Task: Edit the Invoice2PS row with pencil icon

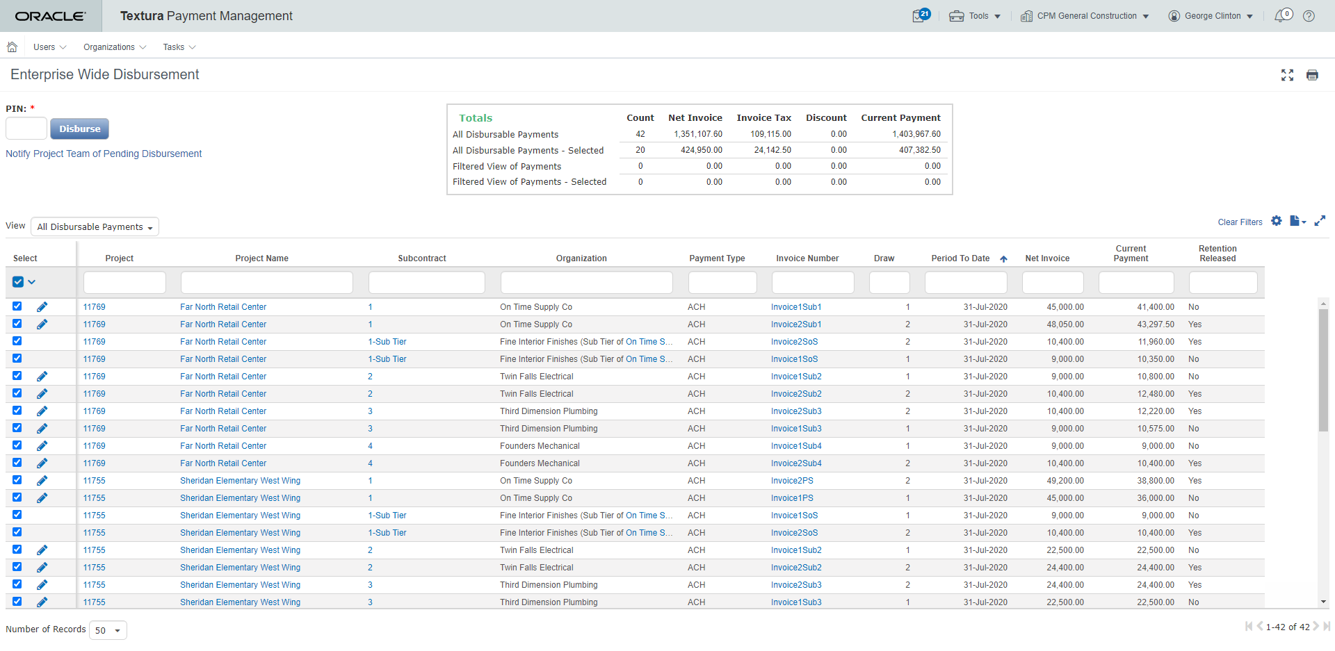Action: pyautogui.click(x=42, y=481)
